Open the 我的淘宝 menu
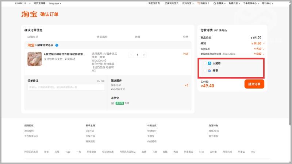Image resolution: width=292 pixels, height=164 pixels. click(188, 3)
